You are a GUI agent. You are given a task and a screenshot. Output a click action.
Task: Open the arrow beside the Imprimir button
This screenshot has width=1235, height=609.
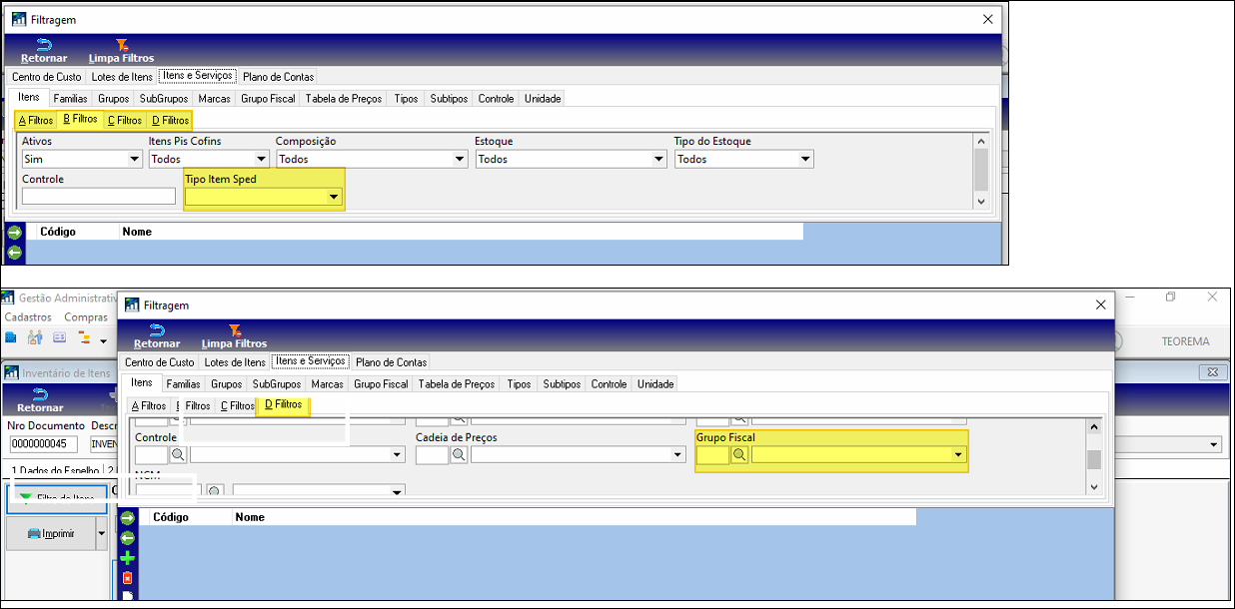pyautogui.click(x=101, y=534)
